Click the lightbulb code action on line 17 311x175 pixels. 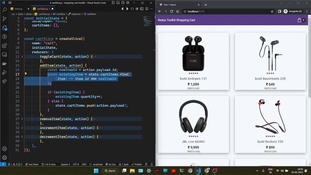click(x=26, y=74)
